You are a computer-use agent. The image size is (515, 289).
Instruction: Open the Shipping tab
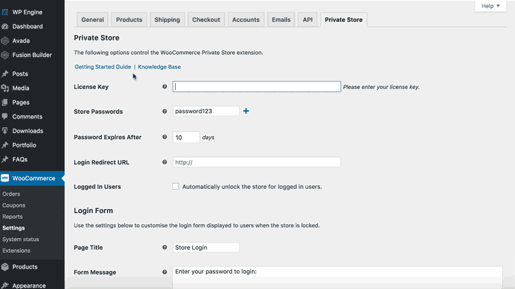(167, 20)
